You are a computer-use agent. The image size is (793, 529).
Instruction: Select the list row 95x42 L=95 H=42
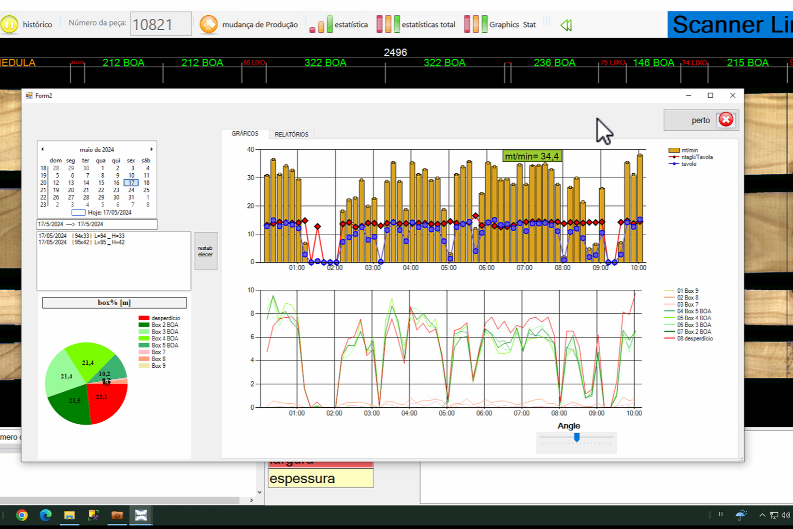click(x=82, y=242)
